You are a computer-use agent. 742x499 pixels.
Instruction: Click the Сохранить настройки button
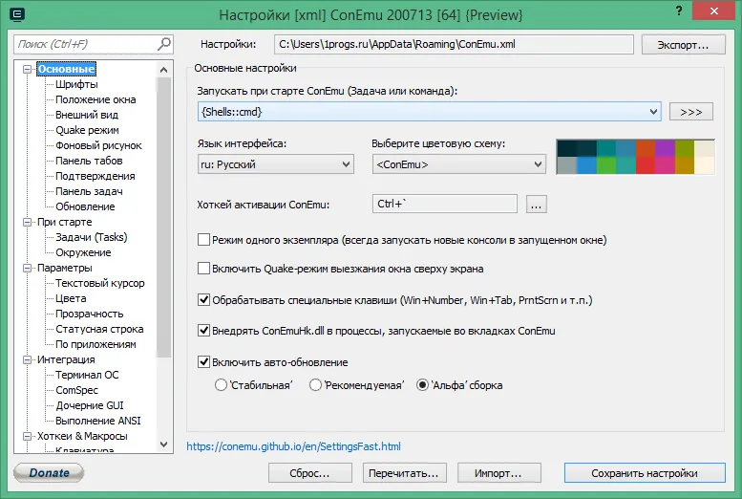point(645,473)
